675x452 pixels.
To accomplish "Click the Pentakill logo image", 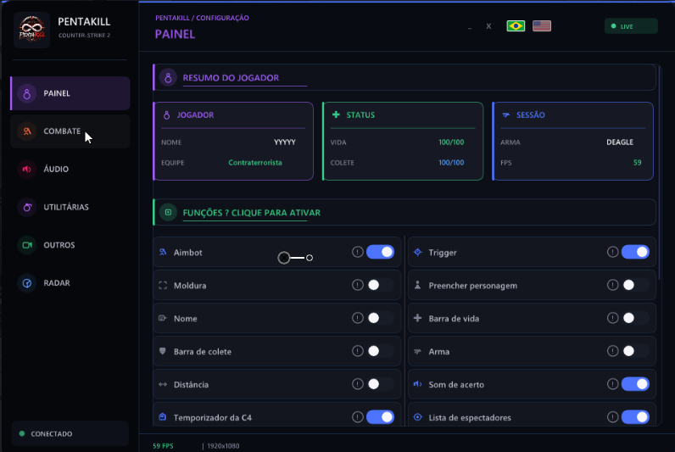I will click(32, 30).
